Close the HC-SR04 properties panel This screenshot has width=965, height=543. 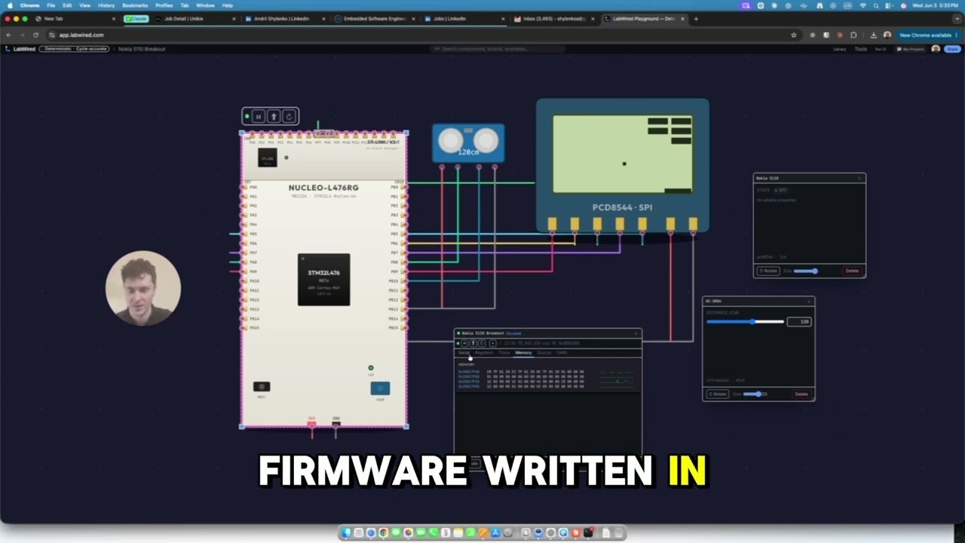click(809, 301)
